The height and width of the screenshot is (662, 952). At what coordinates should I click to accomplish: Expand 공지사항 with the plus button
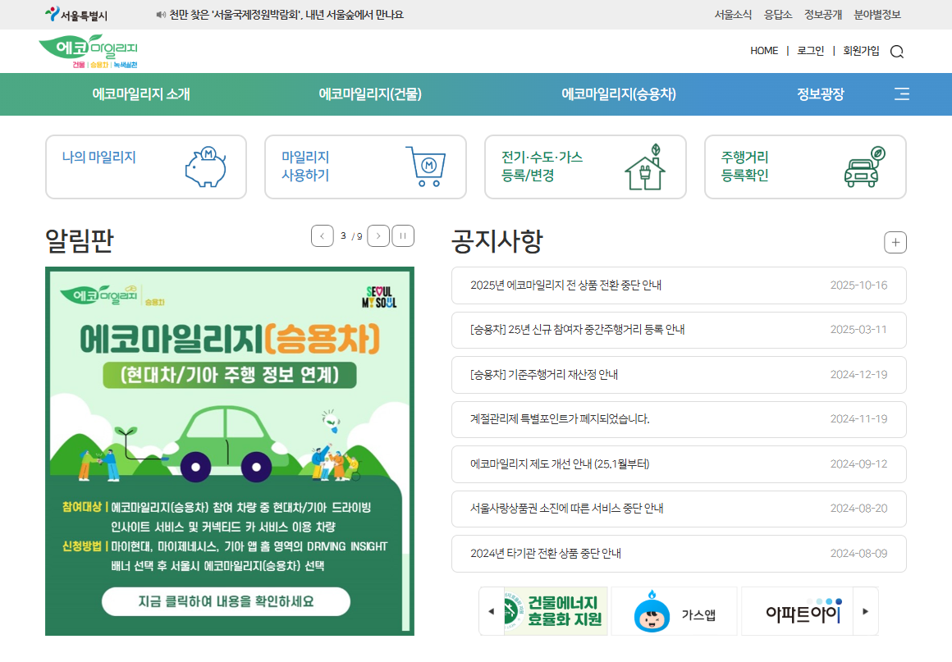click(895, 242)
